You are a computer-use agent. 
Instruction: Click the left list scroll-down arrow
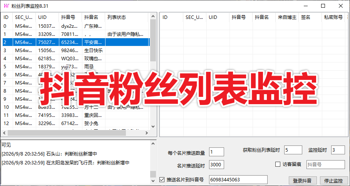click(x=153, y=127)
